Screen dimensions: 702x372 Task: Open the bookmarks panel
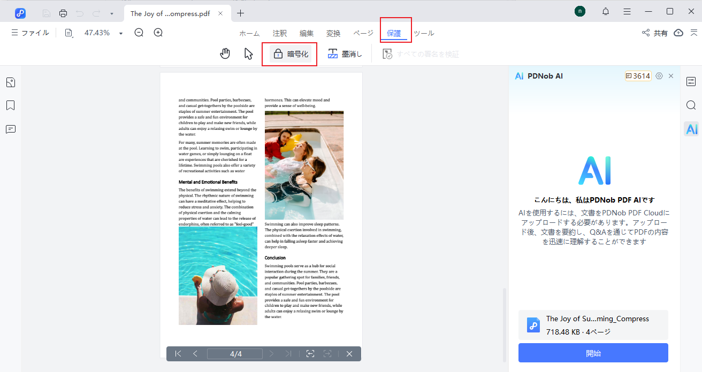(11, 105)
